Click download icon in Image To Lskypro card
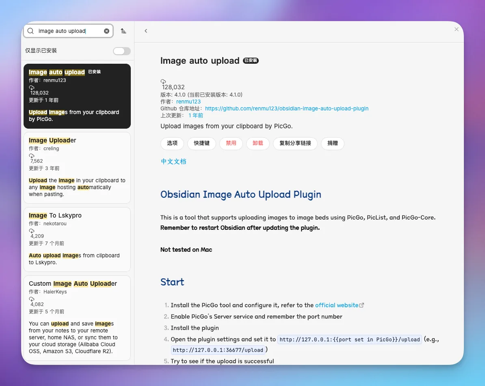 click(x=32, y=231)
